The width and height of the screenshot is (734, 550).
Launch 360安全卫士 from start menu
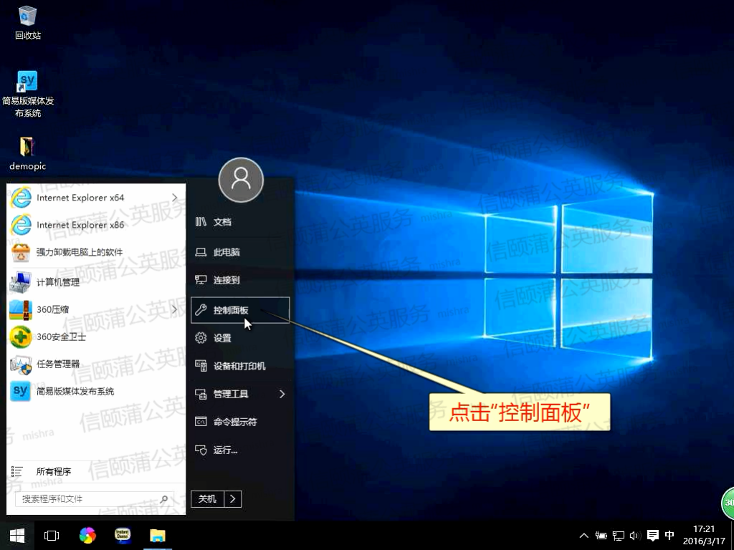click(x=60, y=337)
